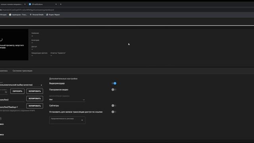Viewport: 254px width, 143px height.
Task: Open the переводчик bookmark
Action: click(x=18, y=15)
